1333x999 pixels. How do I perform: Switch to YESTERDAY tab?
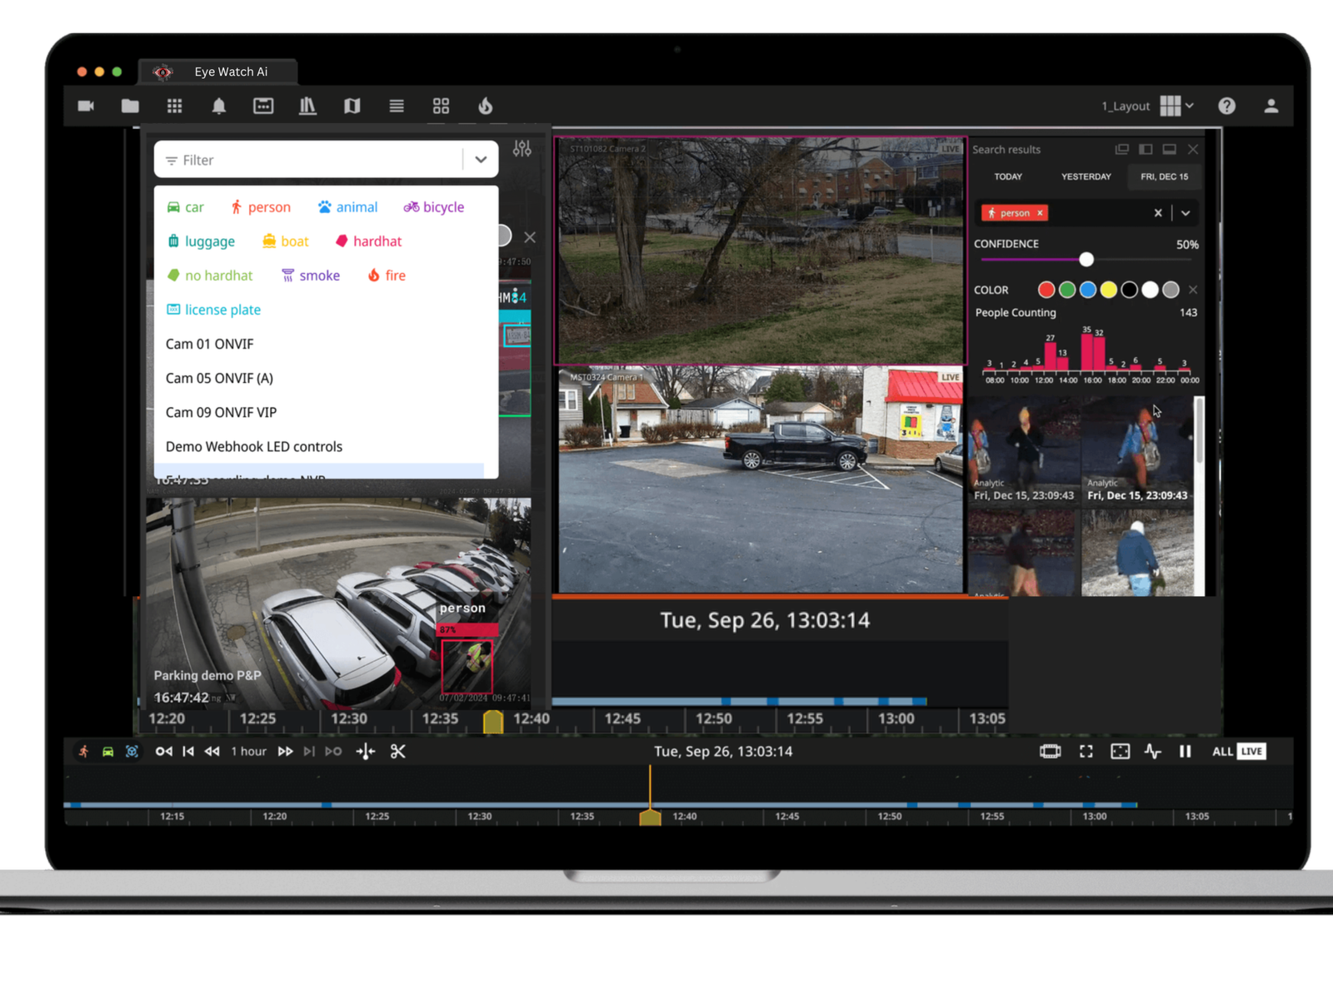click(x=1086, y=176)
